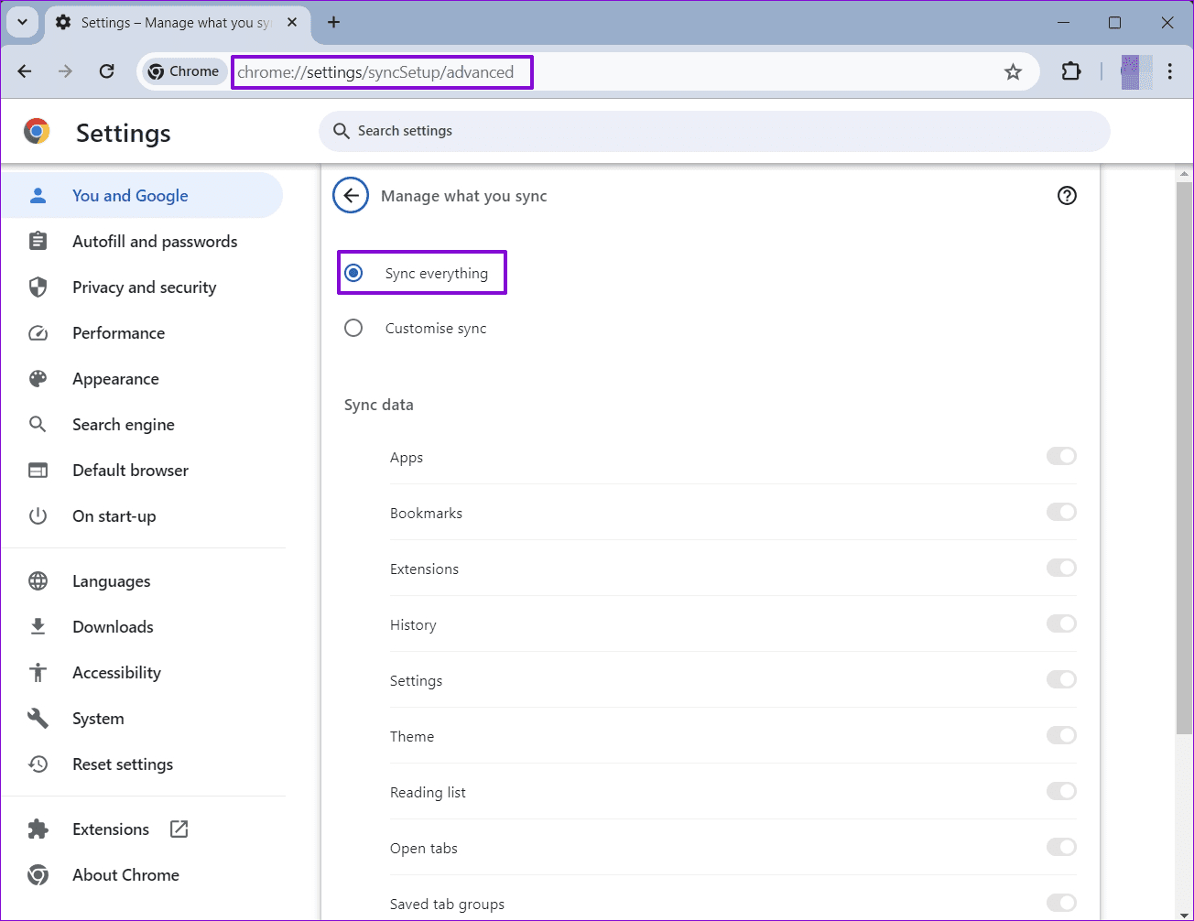Bookmark this page using the star icon
The height and width of the screenshot is (921, 1194).
tap(1013, 70)
